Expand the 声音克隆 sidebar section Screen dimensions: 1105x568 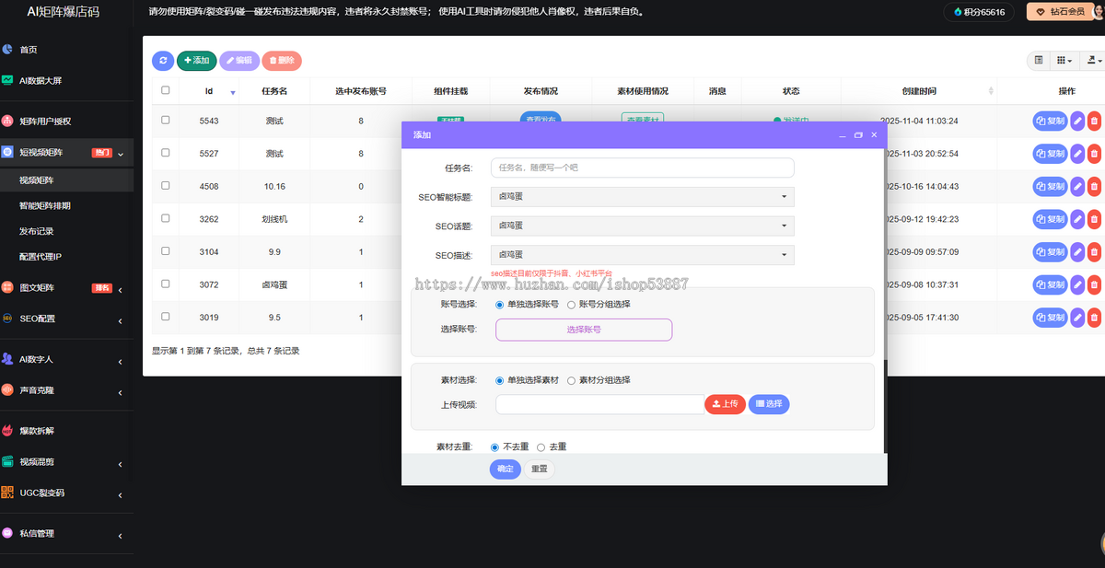(66, 389)
